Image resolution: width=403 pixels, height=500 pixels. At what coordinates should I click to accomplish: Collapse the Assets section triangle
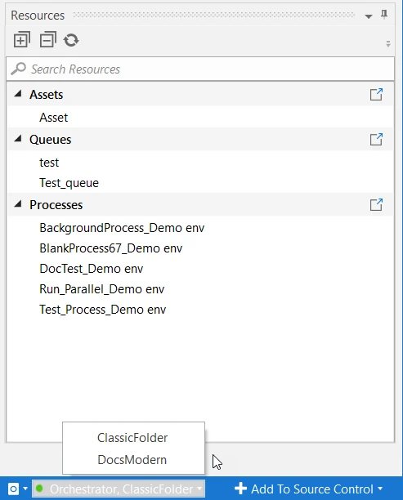pos(18,93)
